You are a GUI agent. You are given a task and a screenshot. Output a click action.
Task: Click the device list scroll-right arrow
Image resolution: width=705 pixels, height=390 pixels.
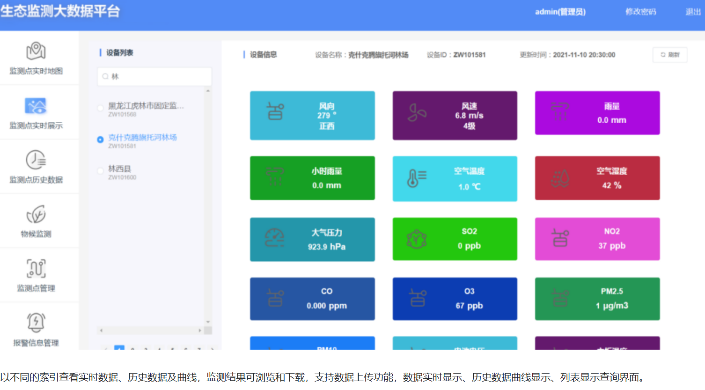point(200,331)
